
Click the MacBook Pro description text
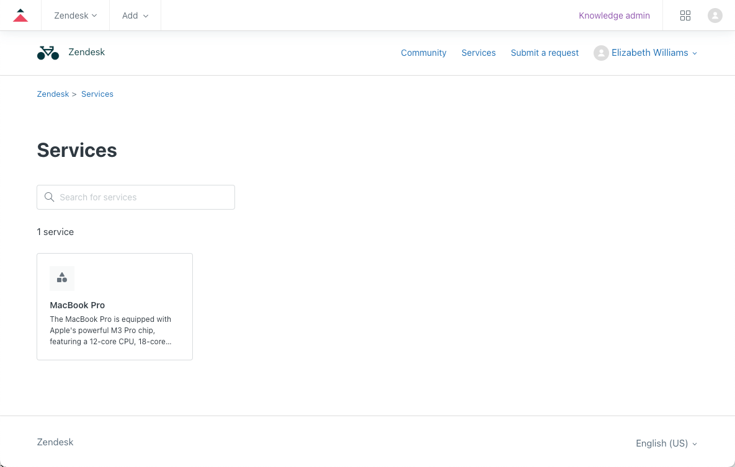coord(110,330)
